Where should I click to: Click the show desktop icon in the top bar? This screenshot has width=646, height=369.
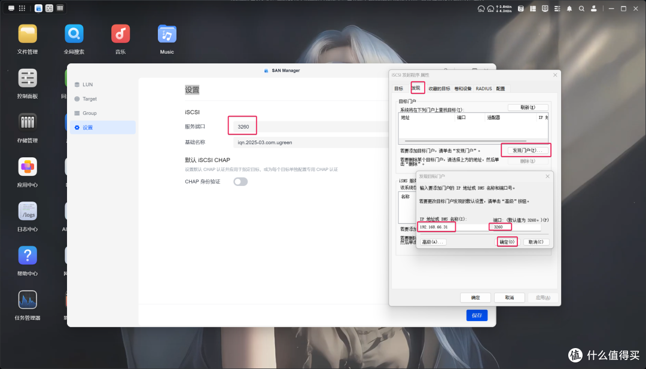tap(11, 8)
